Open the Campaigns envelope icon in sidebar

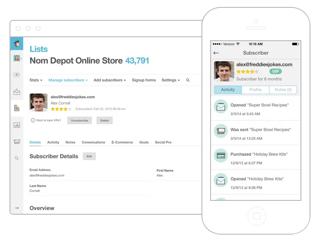[17, 92]
